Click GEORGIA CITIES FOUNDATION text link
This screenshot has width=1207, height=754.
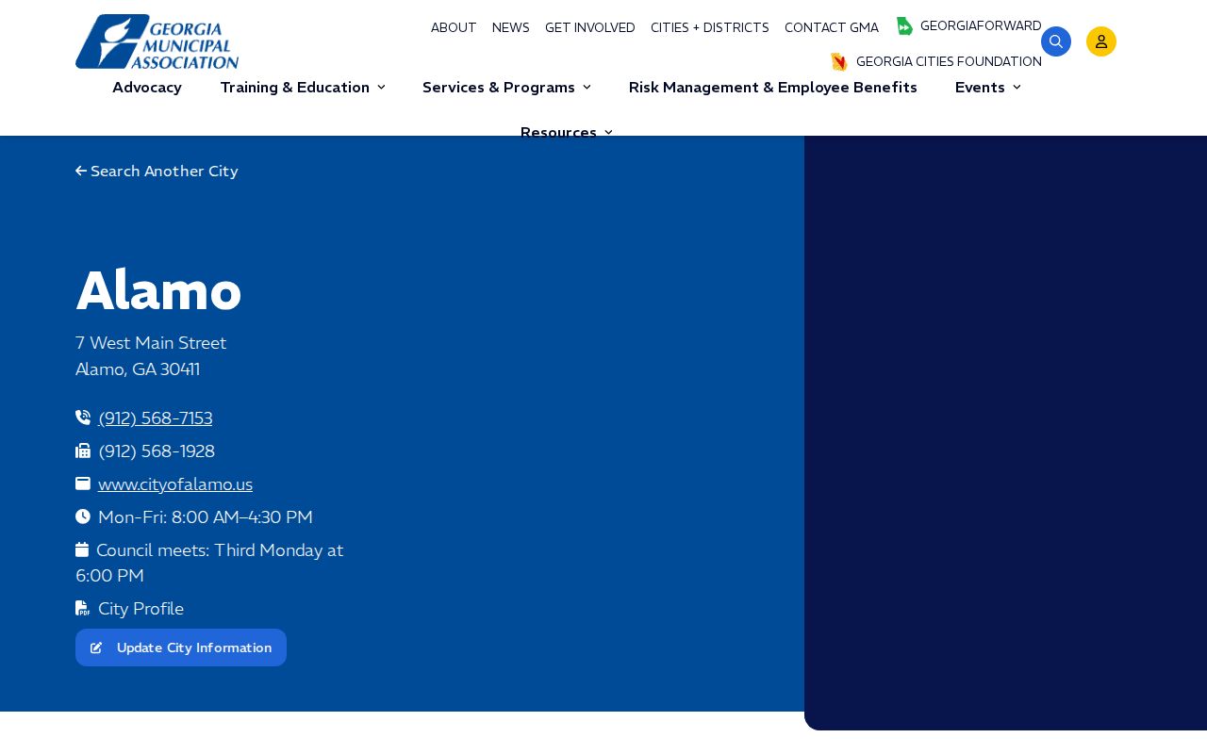(x=949, y=62)
